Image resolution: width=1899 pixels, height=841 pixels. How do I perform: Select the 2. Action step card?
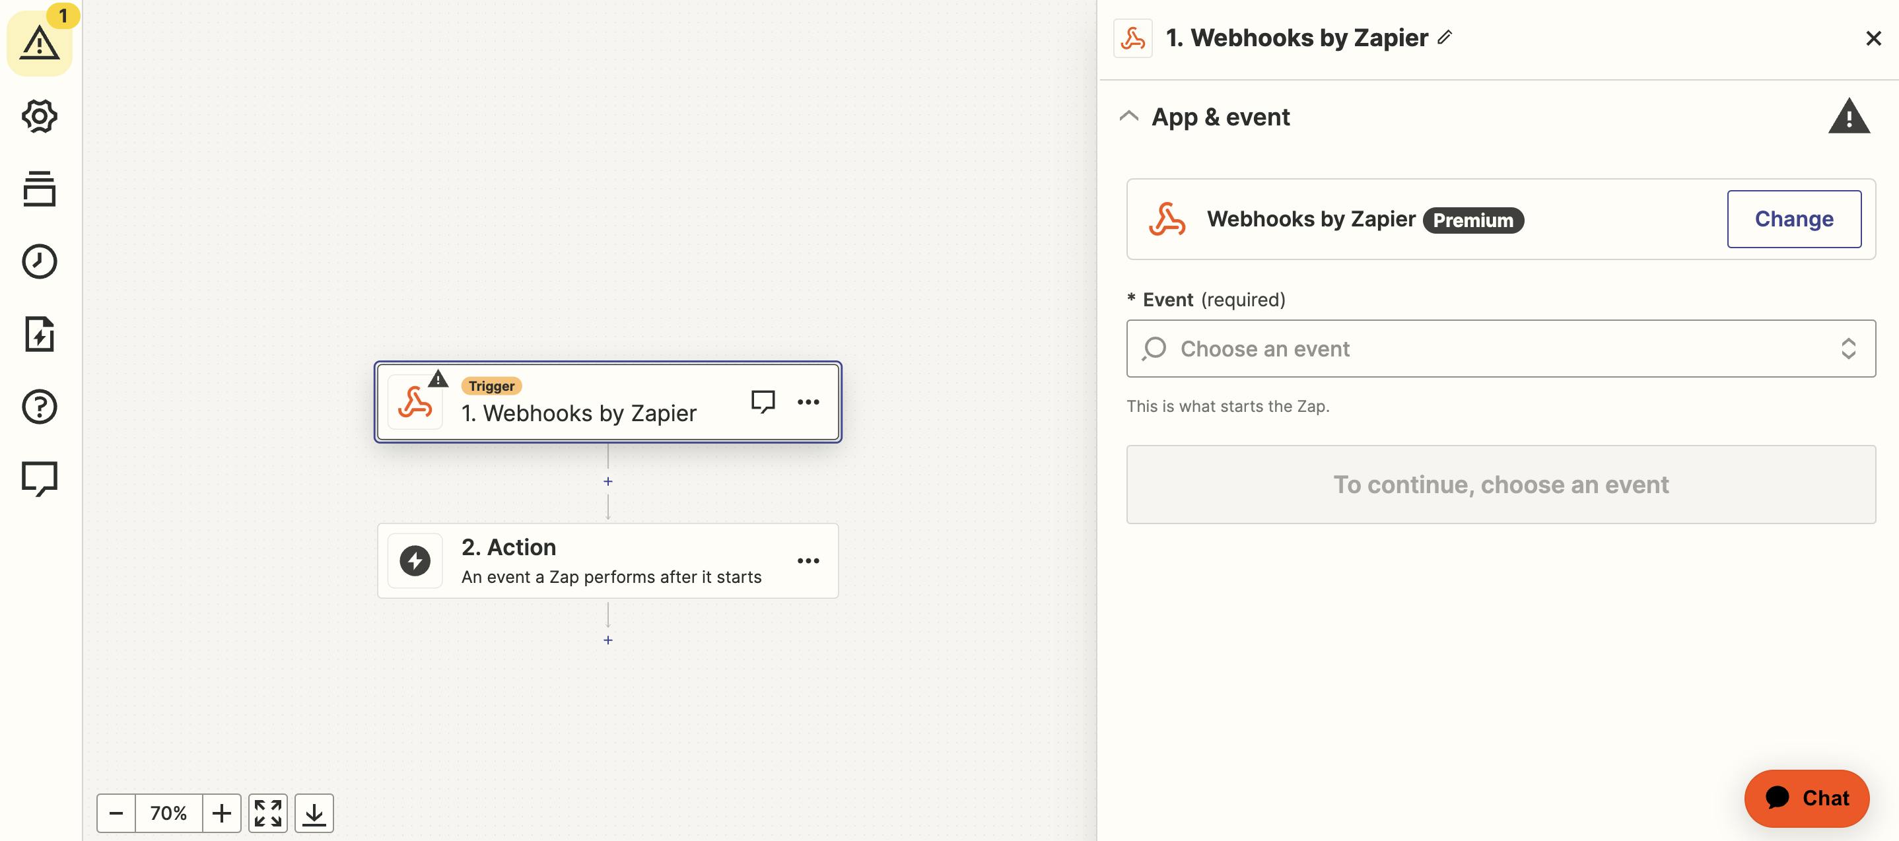pyautogui.click(x=607, y=561)
